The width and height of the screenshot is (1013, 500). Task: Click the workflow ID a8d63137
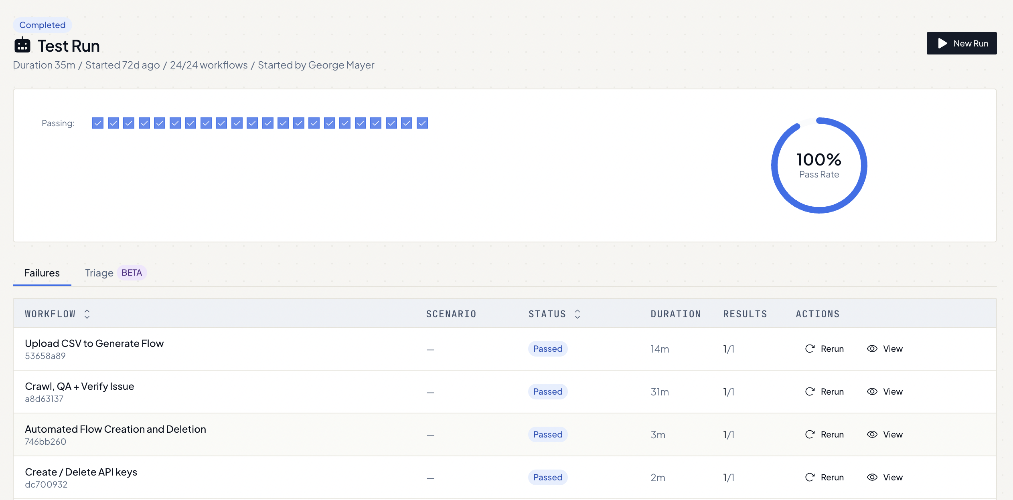pos(44,399)
